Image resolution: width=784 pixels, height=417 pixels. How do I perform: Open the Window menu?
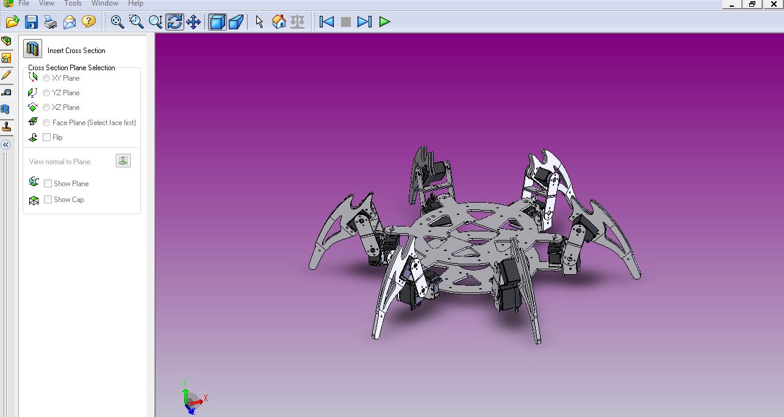pos(105,3)
